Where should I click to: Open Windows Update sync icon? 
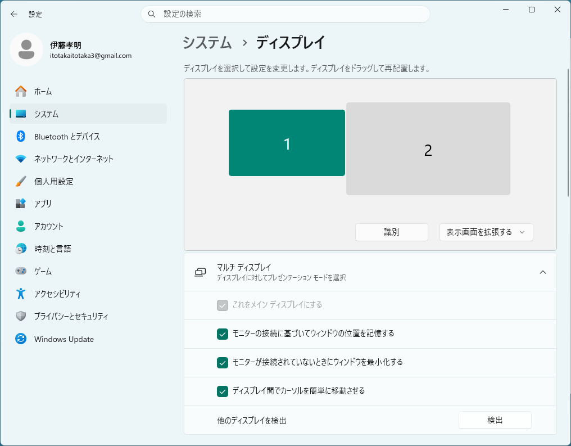tap(21, 339)
